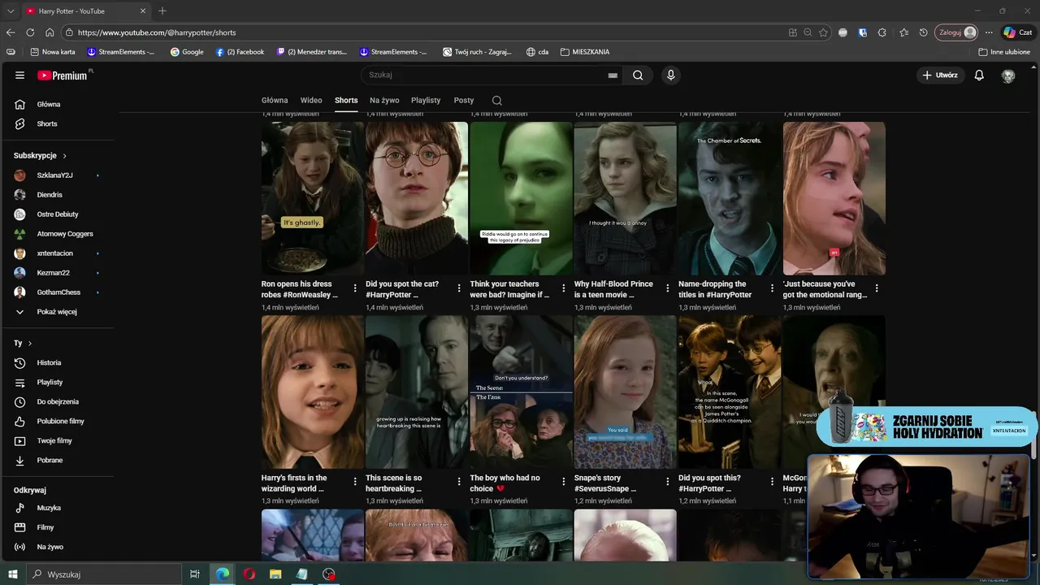Open the on-screen keyboard icon in search box
Image resolution: width=1040 pixels, height=585 pixels.
[613, 76]
